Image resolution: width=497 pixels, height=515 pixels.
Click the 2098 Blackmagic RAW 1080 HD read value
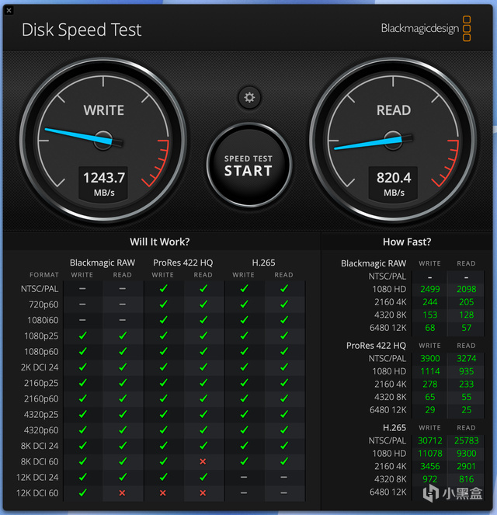[467, 289]
